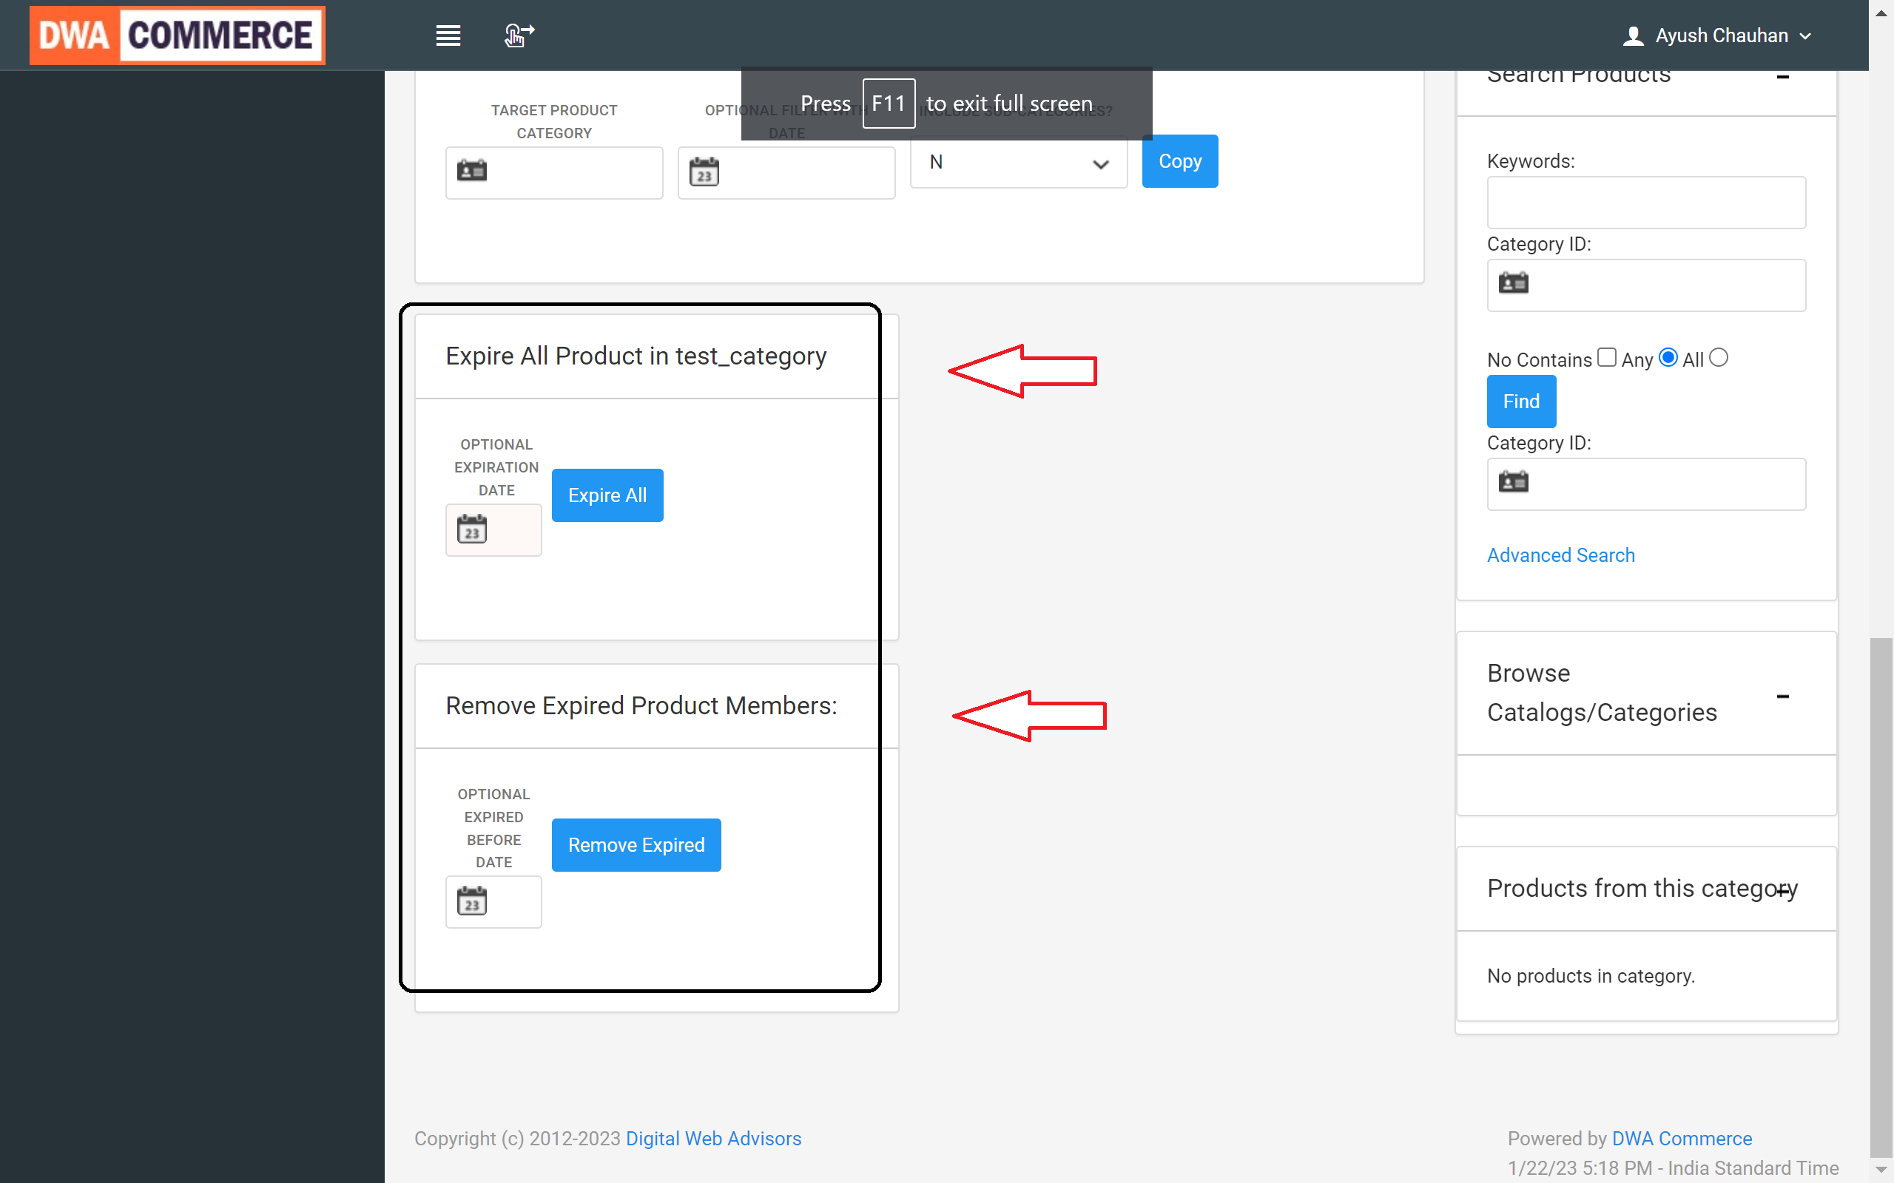Screen dimensions: 1894x1183
Task: Collapse the Search Products panel
Action: (x=1782, y=77)
